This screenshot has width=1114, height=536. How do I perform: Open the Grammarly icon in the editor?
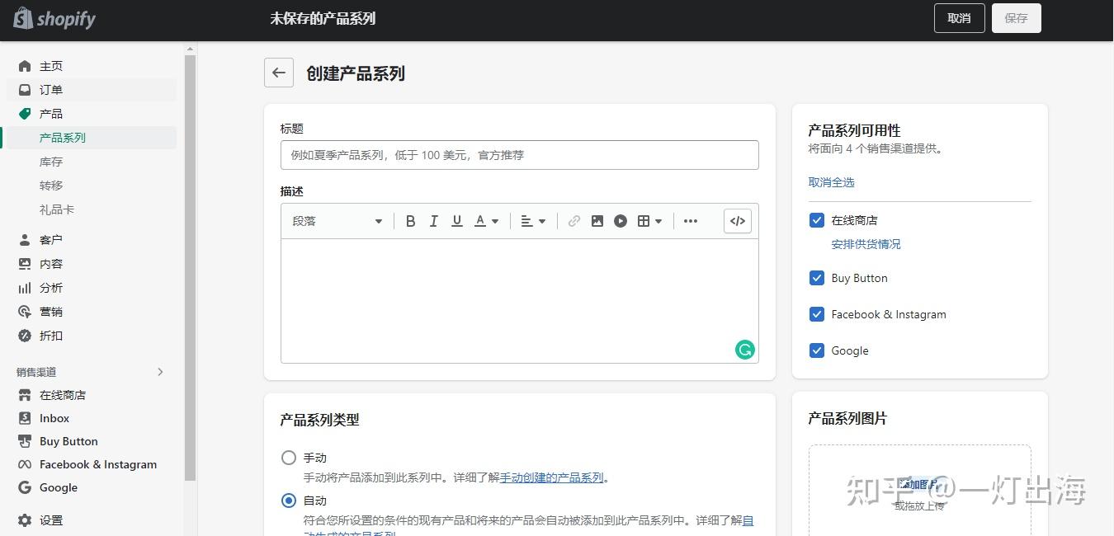point(744,349)
